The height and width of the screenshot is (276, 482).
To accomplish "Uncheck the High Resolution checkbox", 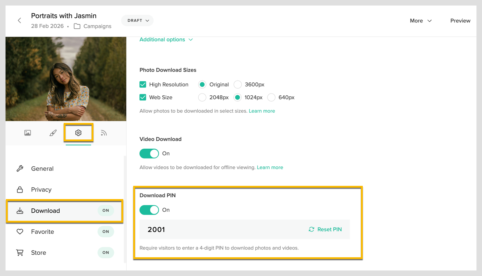I will tap(142, 84).
